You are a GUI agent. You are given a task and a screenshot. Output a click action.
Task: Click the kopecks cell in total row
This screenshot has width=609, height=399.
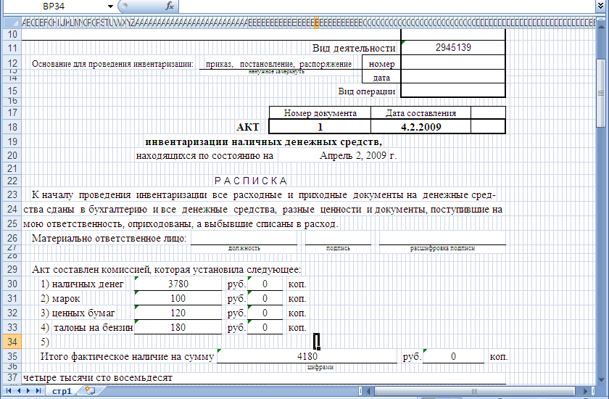click(453, 356)
